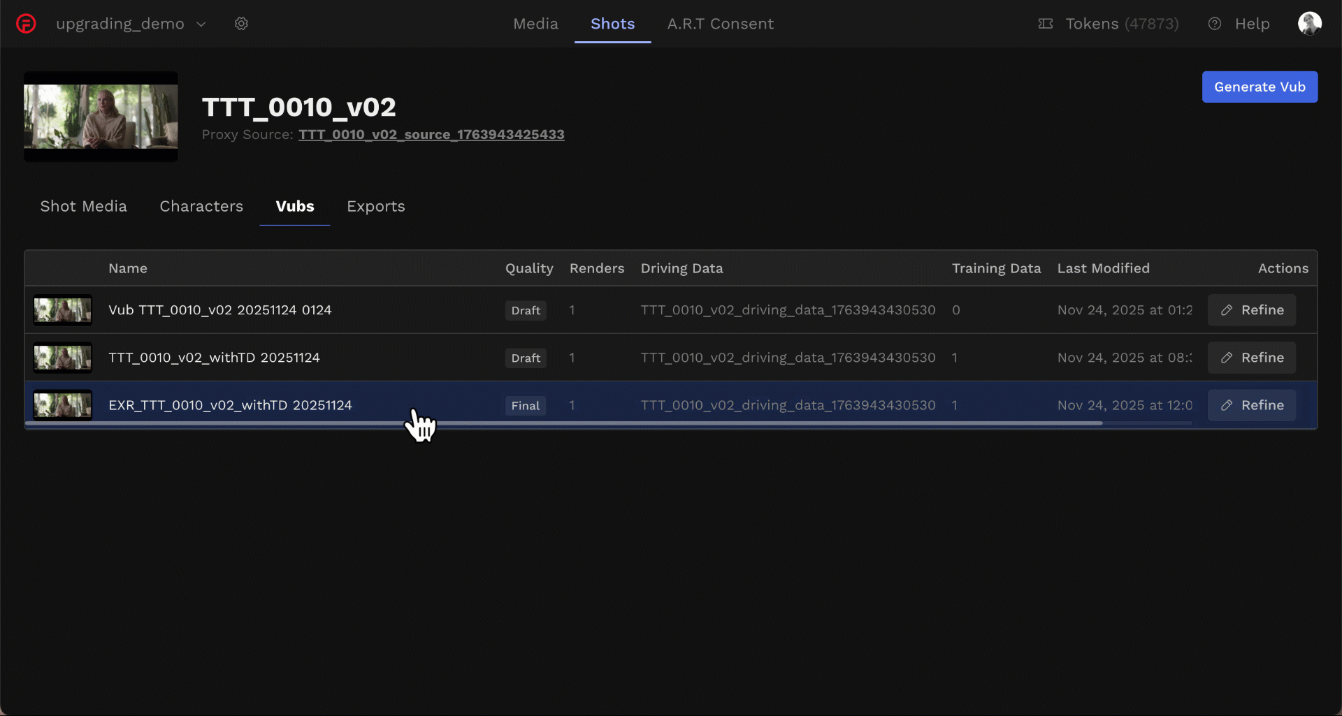Viewport: 1342px width, 716px height.
Task: Switch to the Shot Media tab
Action: [x=83, y=206]
